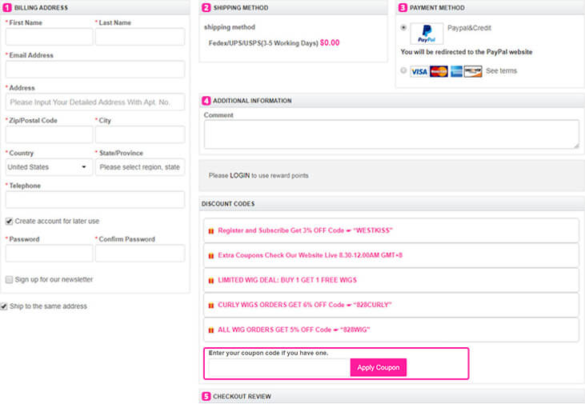Click the Visa card icon
The width and height of the screenshot is (585, 404).
pyautogui.click(x=419, y=71)
